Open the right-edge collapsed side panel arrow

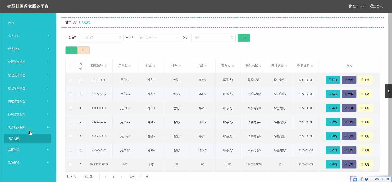(x=388, y=91)
